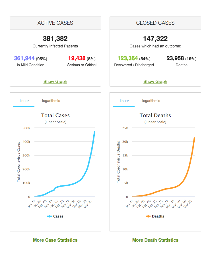Viewport: 206px width, 255px height.
Task: Click the 381,382 currently infected total
Action: pyautogui.click(x=55, y=39)
